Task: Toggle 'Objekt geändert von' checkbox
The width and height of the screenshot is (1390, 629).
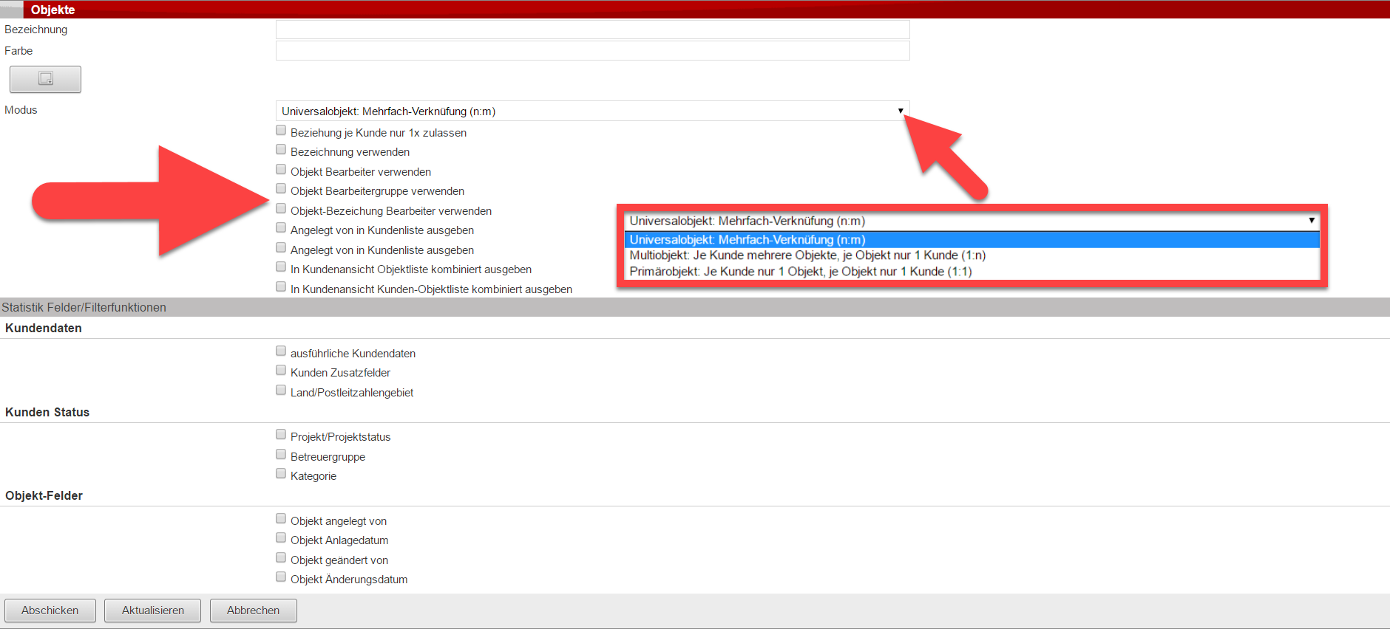Action: pyautogui.click(x=281, y=558)
